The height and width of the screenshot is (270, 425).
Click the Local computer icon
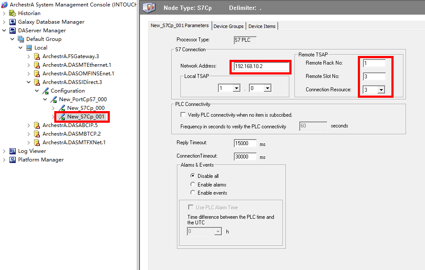[29, 48]
